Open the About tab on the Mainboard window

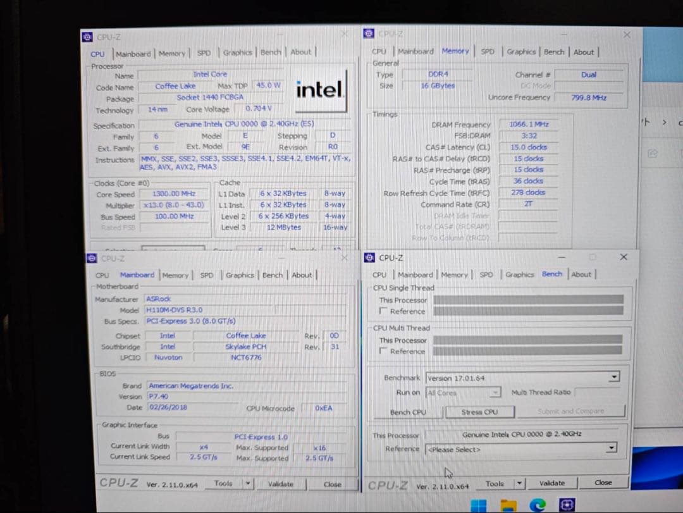(302, 275)
